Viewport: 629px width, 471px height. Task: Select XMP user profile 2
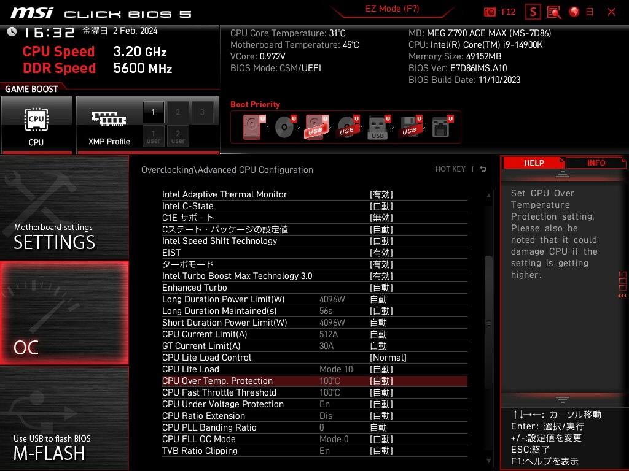178,136
